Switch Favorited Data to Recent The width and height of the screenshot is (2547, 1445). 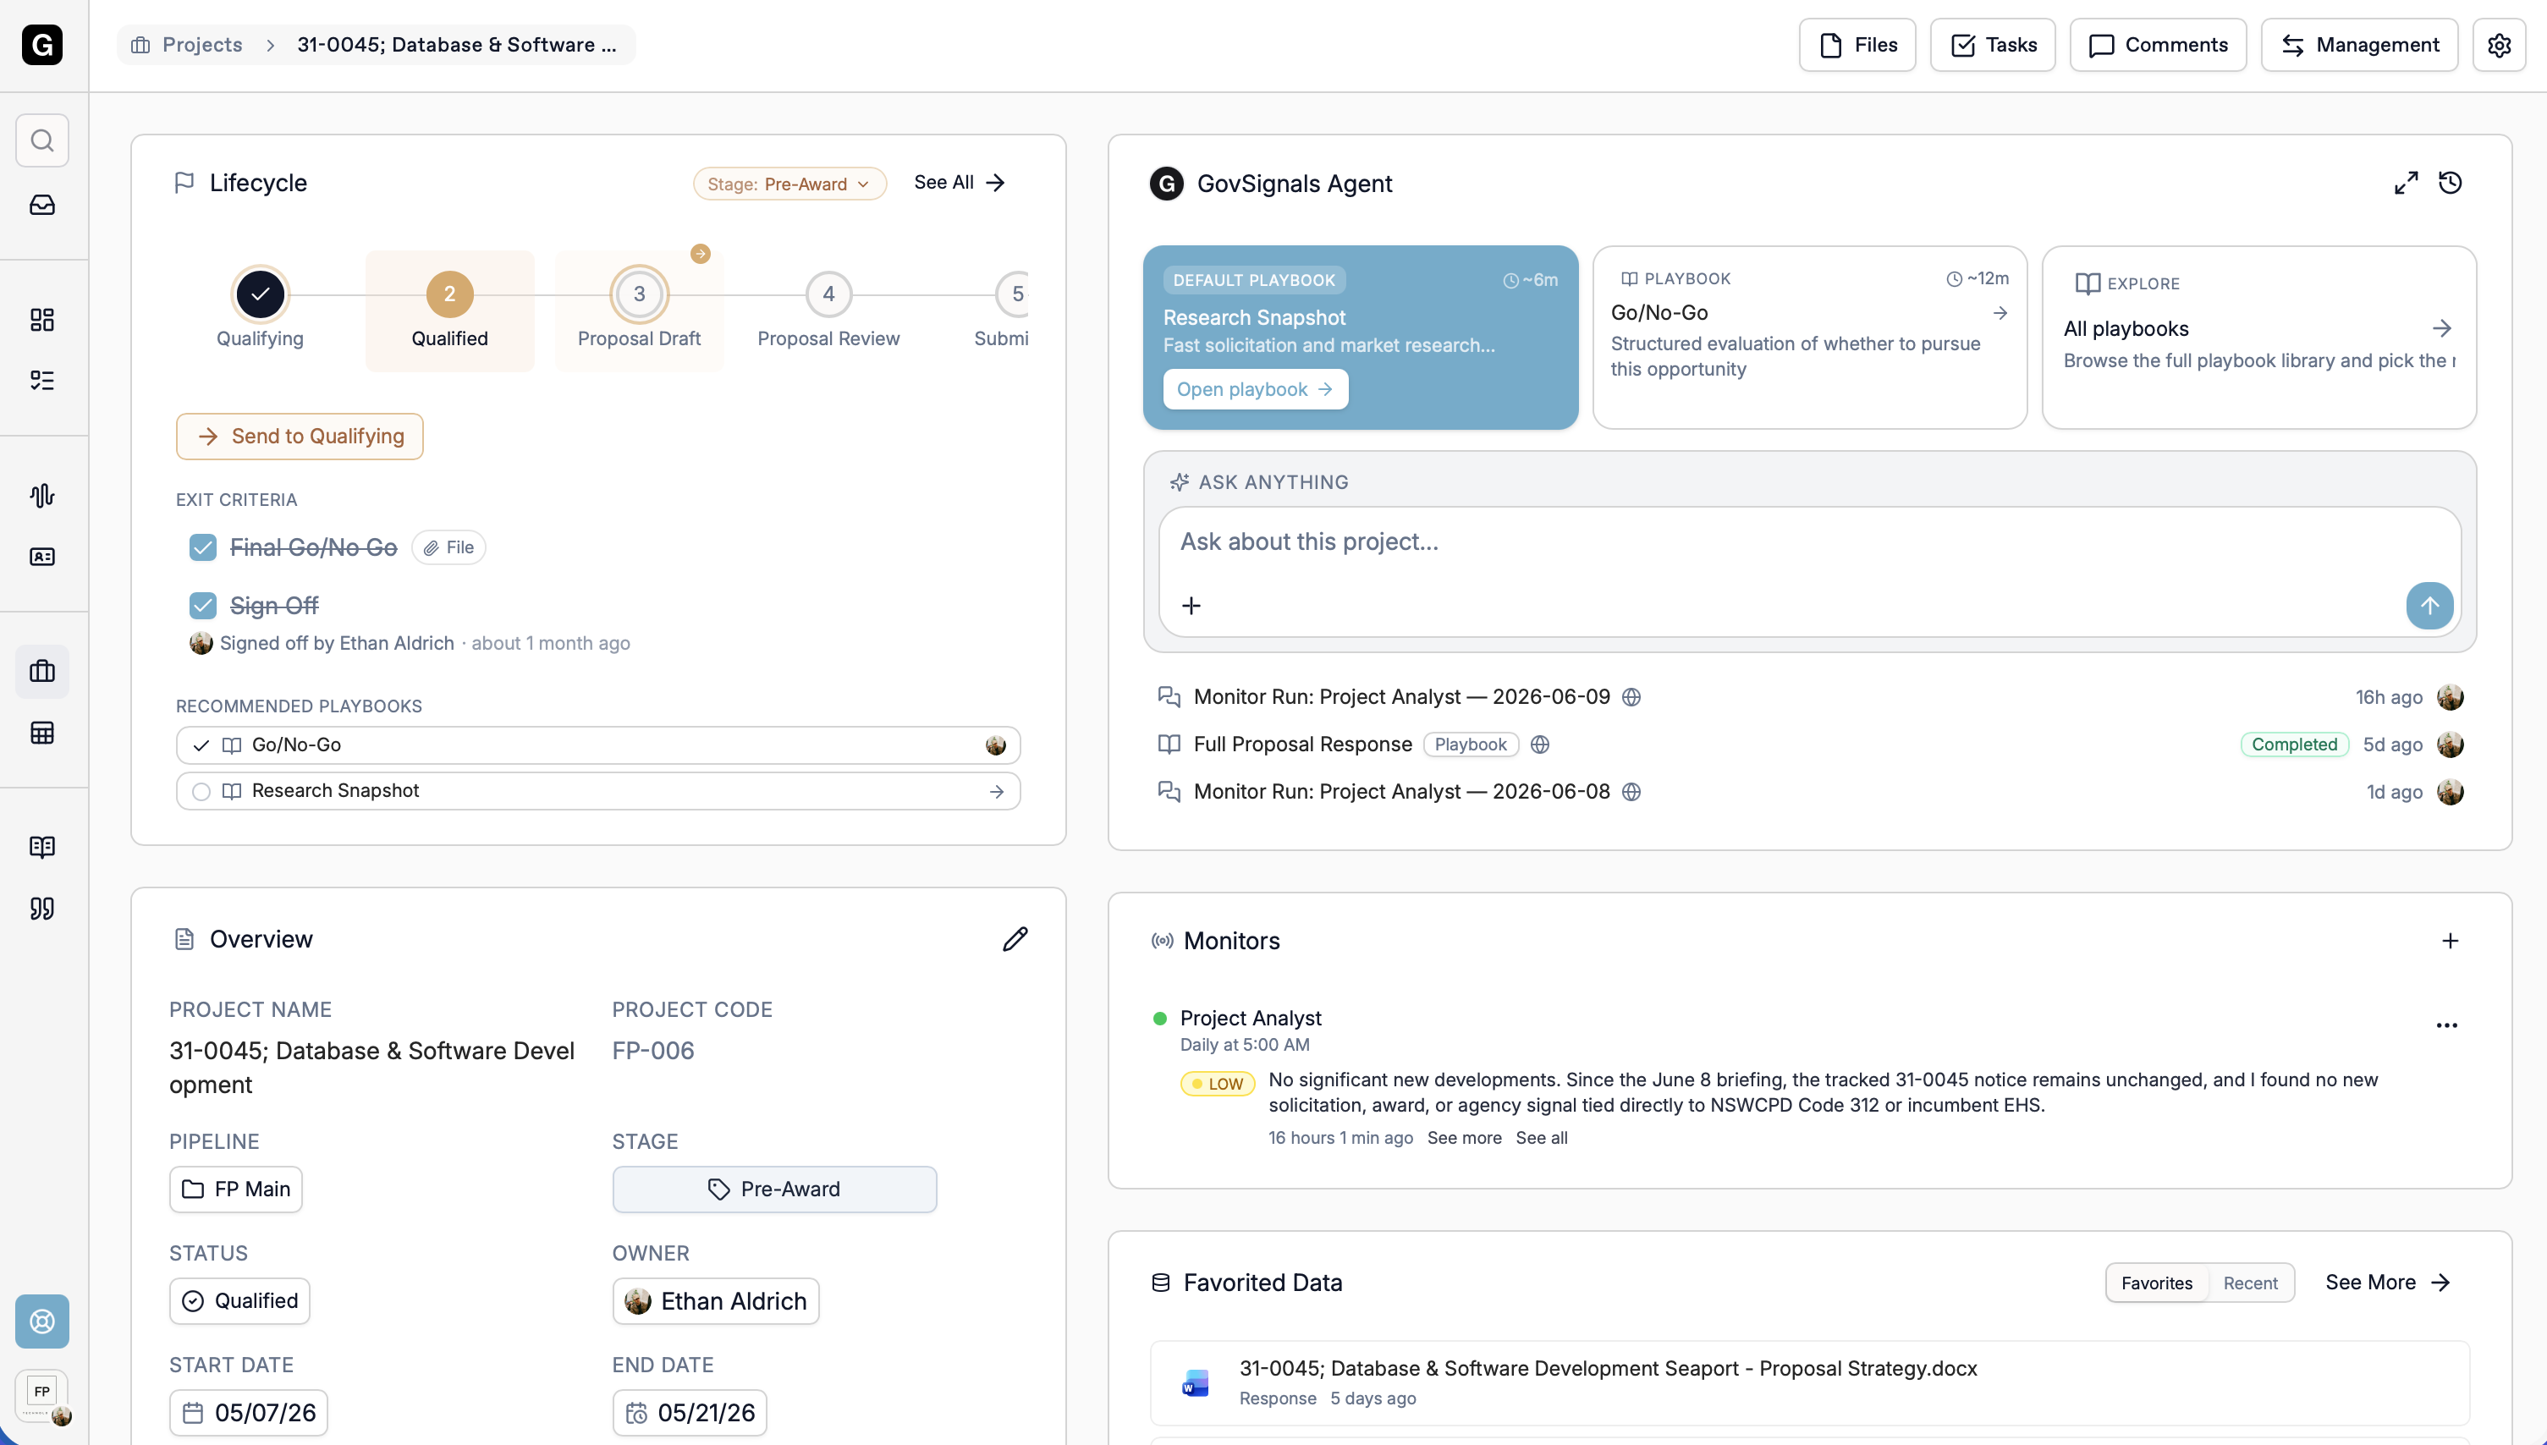point(2249,1283)
